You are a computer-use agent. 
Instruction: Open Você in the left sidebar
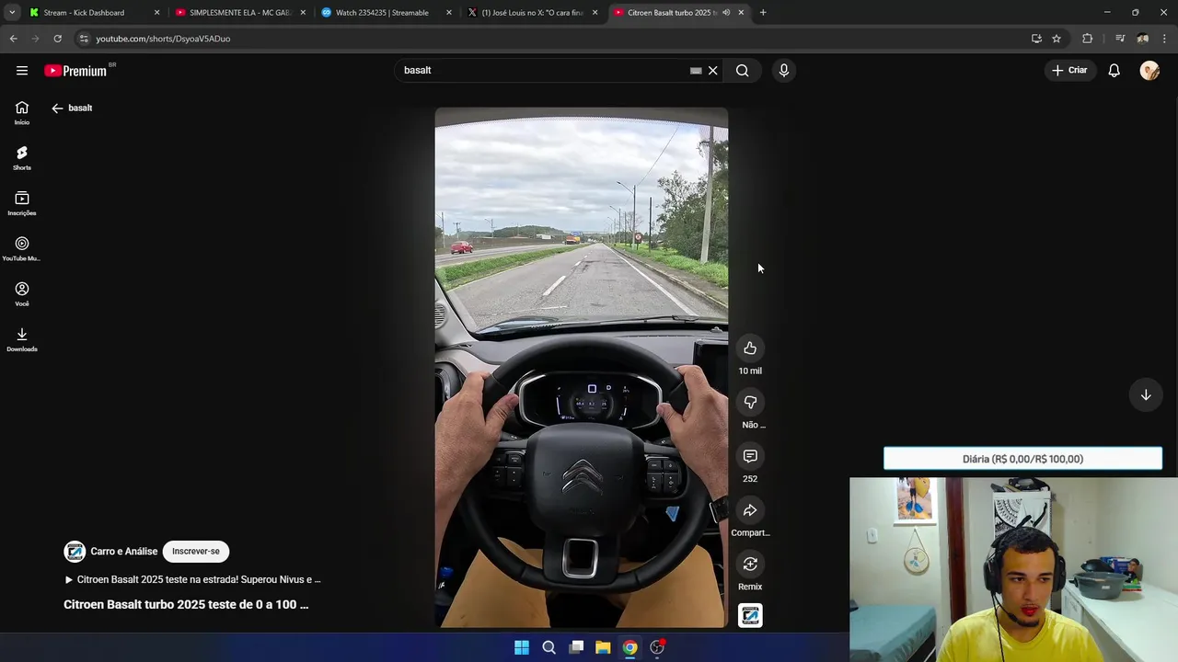(x=22, y=294)
